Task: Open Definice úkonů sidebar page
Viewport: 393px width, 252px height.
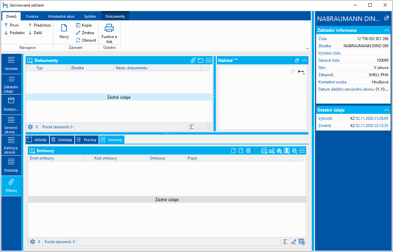Action: pyautogui.click(x=11, y=145)
